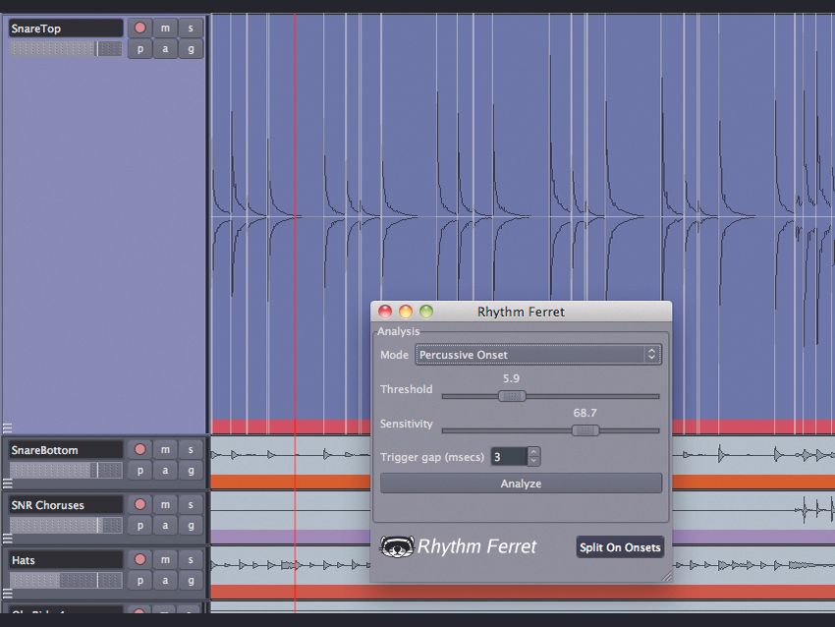
Task: Open the SnareTop group button
Action: [191, 49]
